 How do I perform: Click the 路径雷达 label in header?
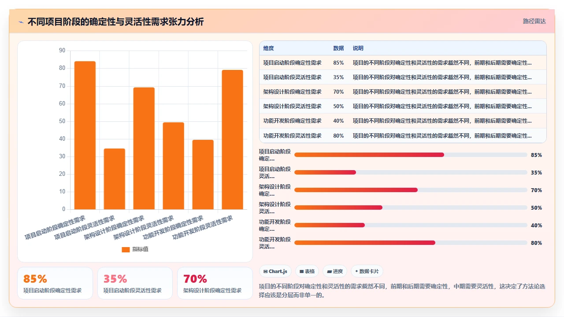point(534,21)
